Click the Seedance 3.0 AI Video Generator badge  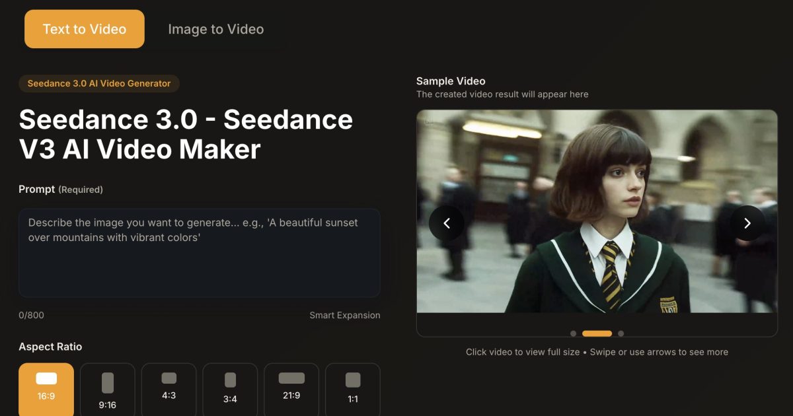click(x=98, y=83)
